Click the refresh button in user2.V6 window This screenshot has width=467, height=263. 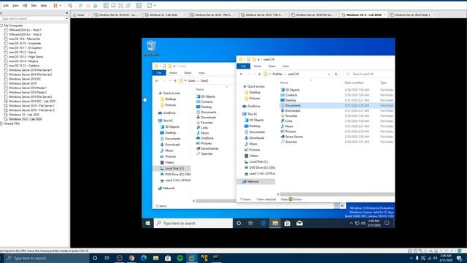(336, 74)
